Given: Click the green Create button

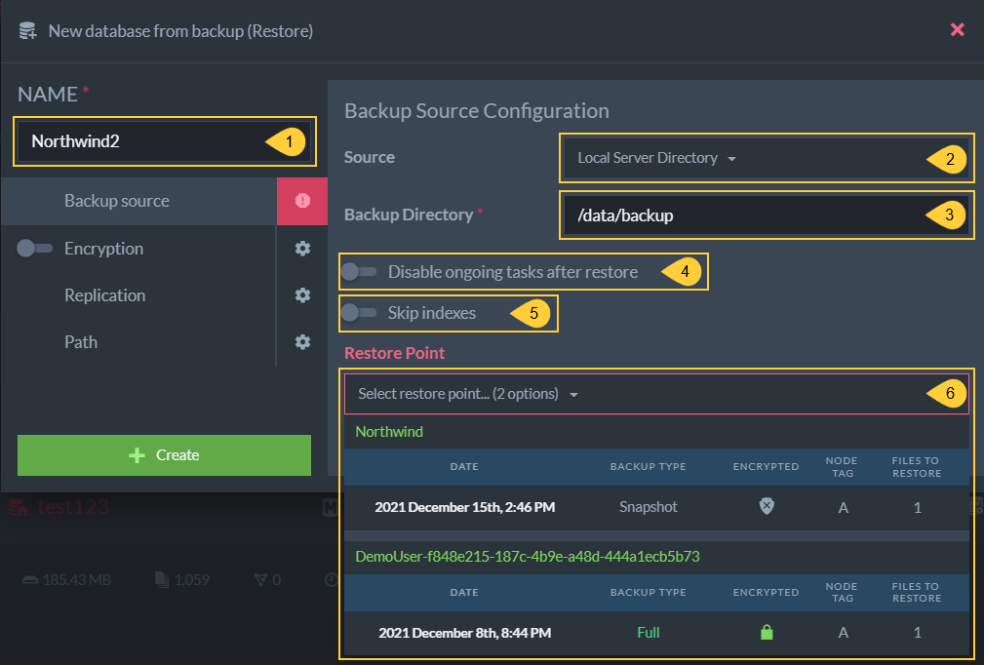Looking at the screenshot, I should [x=165, y=454].
